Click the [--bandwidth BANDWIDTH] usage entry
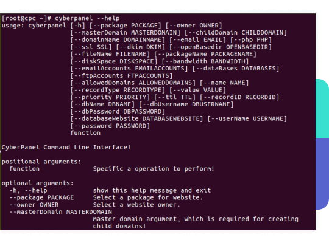329x243 pixels. (x=205, y=61)
